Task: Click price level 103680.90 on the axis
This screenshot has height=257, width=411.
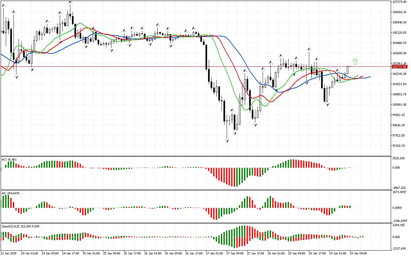Action: coord(399,53)
